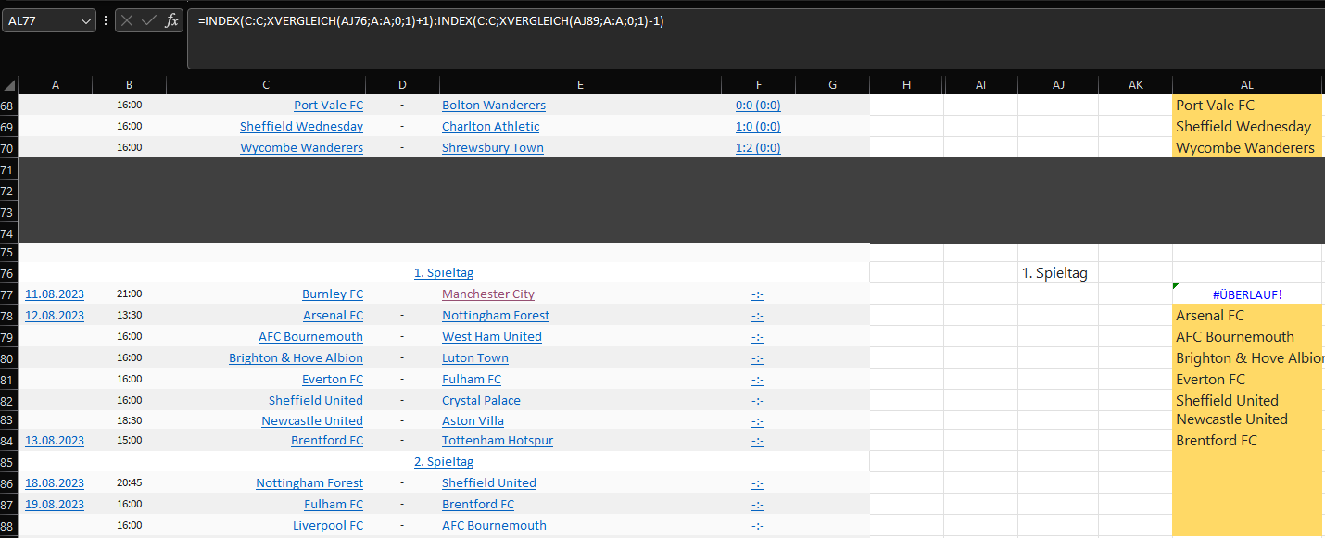The height and width of the screenshot is (538, 1325).
Task: Open the Arsenal FC link in column C
Action: coord(334,316)
